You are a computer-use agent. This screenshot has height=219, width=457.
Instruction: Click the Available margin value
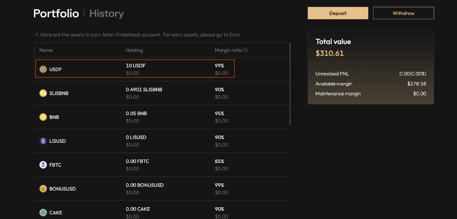coord(417,84)
